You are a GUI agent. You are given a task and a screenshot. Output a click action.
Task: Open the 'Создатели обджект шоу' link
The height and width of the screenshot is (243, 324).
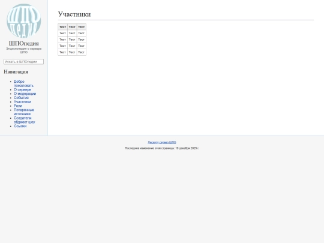click(25, 120)
